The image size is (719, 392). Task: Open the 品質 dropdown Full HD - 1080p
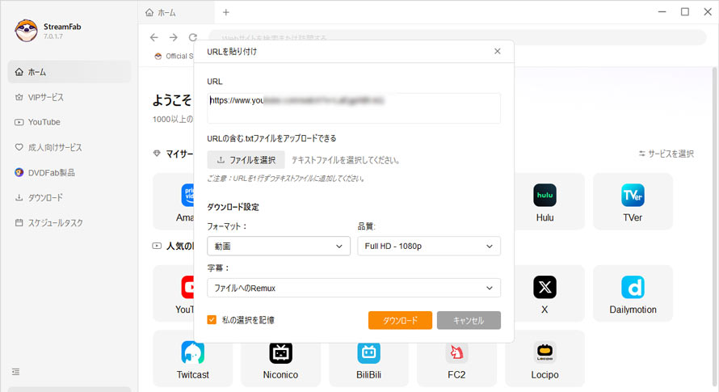(x=429, y=246)
